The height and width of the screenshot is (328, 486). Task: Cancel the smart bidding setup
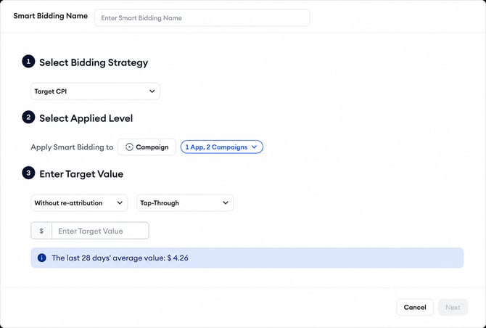coord(415,307)
